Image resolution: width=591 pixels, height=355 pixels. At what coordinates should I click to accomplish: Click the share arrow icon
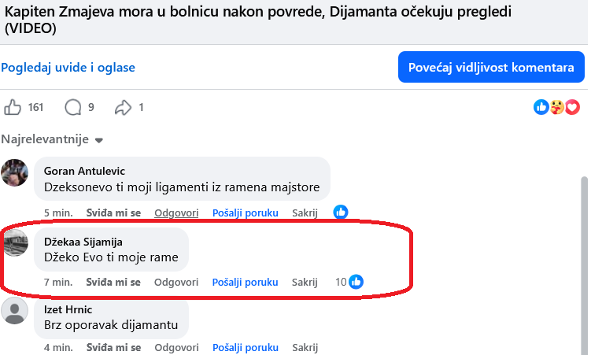124,107
